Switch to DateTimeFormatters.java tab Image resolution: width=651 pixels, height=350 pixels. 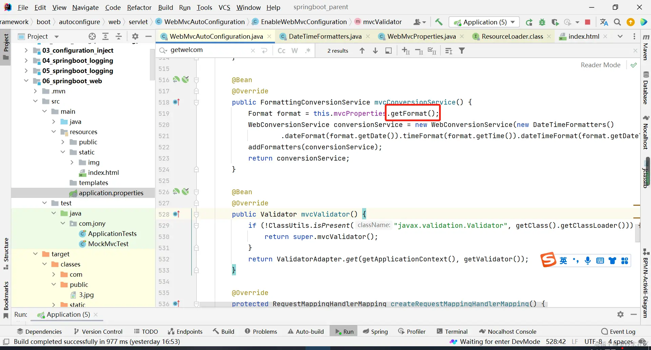[325, 36]
